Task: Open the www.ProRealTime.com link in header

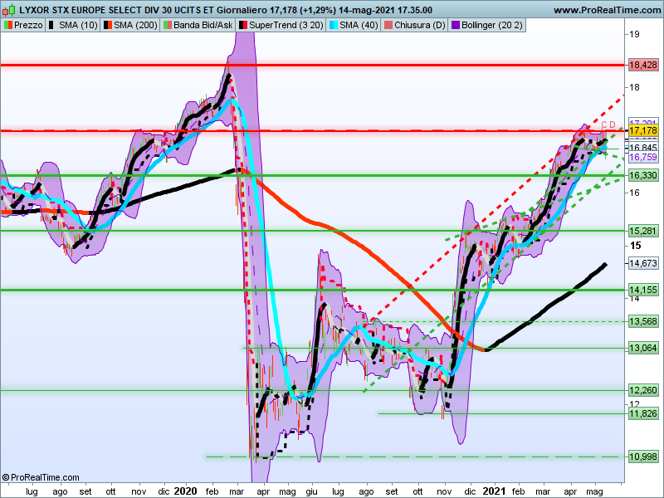Action: tap(608, 10)
